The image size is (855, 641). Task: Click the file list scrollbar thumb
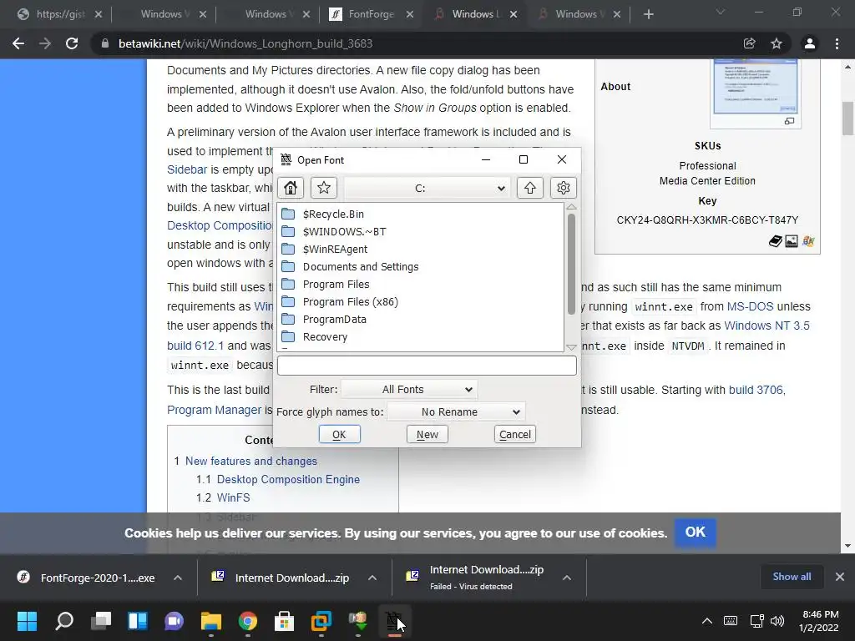click(x=571, y=264)
